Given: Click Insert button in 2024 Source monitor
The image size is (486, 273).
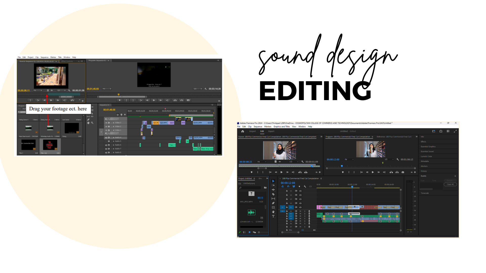Looking at the screenshot, I should [x=300, y=172].
